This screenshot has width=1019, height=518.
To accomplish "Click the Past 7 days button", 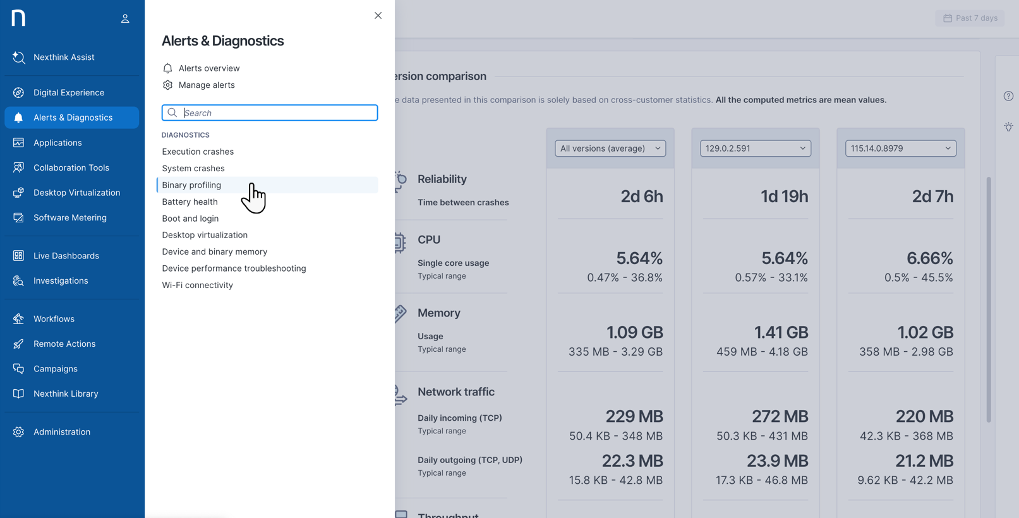I will [970, 18].
